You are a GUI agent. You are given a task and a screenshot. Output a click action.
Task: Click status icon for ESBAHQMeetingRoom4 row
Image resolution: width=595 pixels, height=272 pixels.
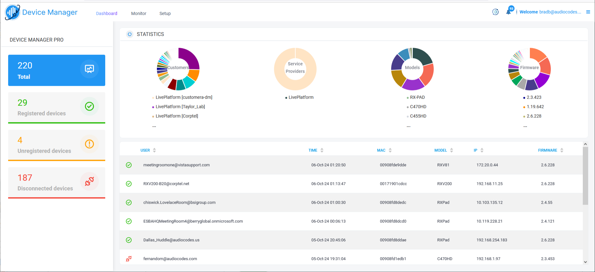pyautogui.click(x=129, y=221)
